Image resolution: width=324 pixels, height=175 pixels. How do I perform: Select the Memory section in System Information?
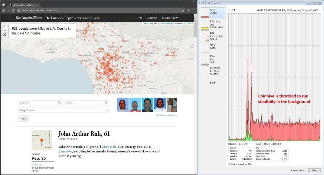pyautogui.click(x=212, y=24)
